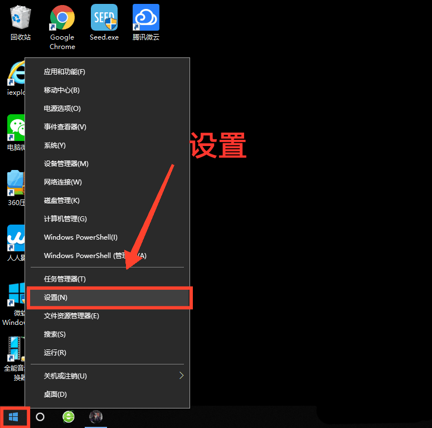Choose 运行(R) menu item
Image resolution: width=432 pixels, height=428 pixels.
point(107,353)
